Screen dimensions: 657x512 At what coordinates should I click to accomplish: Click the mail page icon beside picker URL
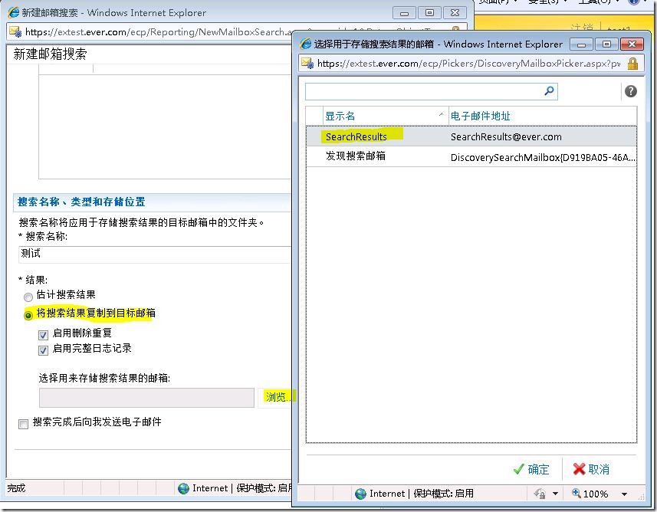[x=307, y=64]
